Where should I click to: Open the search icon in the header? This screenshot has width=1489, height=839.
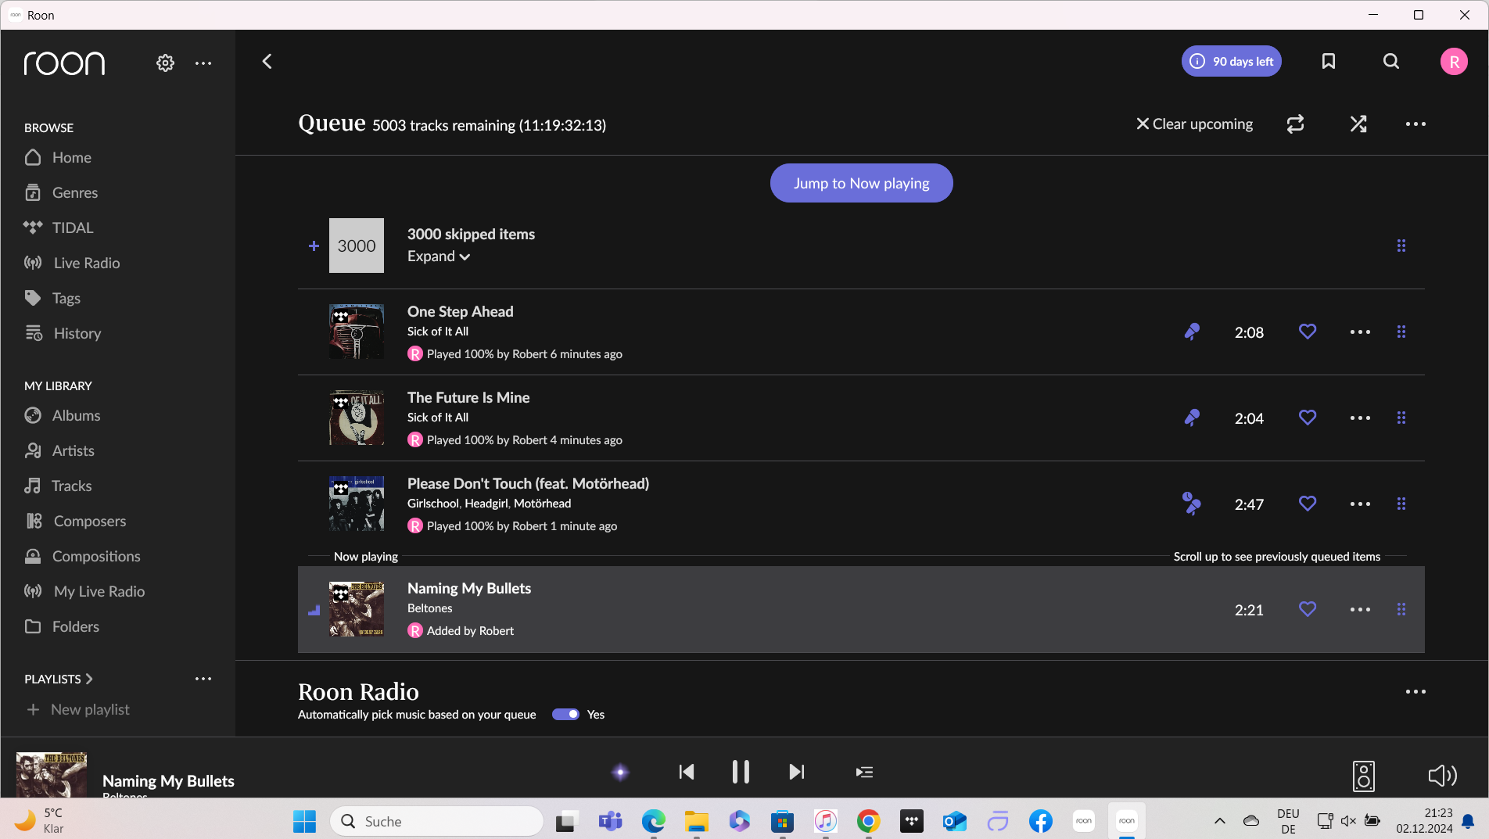click(1391, 62)
